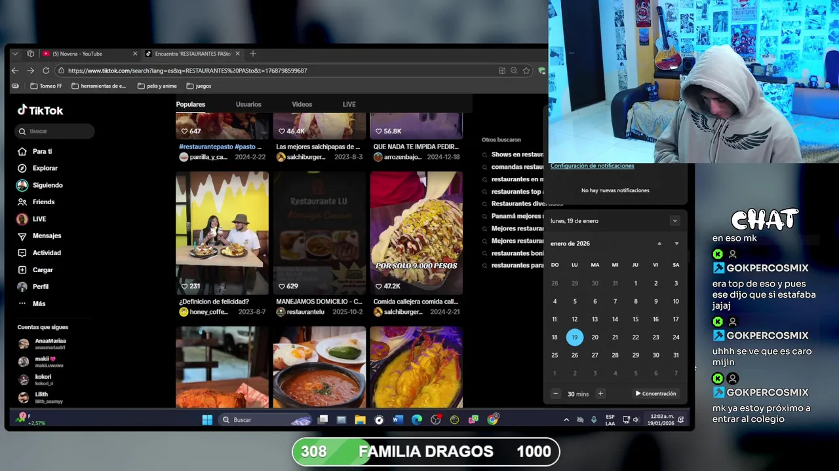
Task: Open volume speaker icon in tray
Action: [636, 419]
